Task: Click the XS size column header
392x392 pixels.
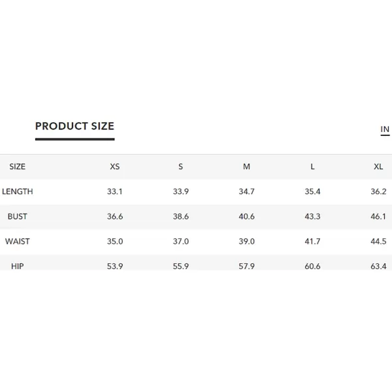Action: [x=115, y=167]
